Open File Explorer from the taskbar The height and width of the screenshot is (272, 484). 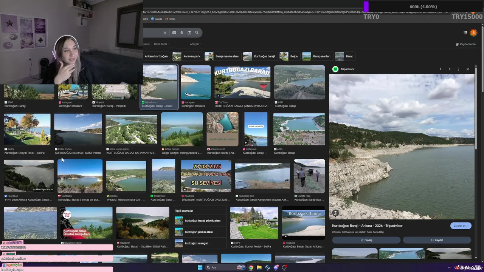[x=259, y=267]
